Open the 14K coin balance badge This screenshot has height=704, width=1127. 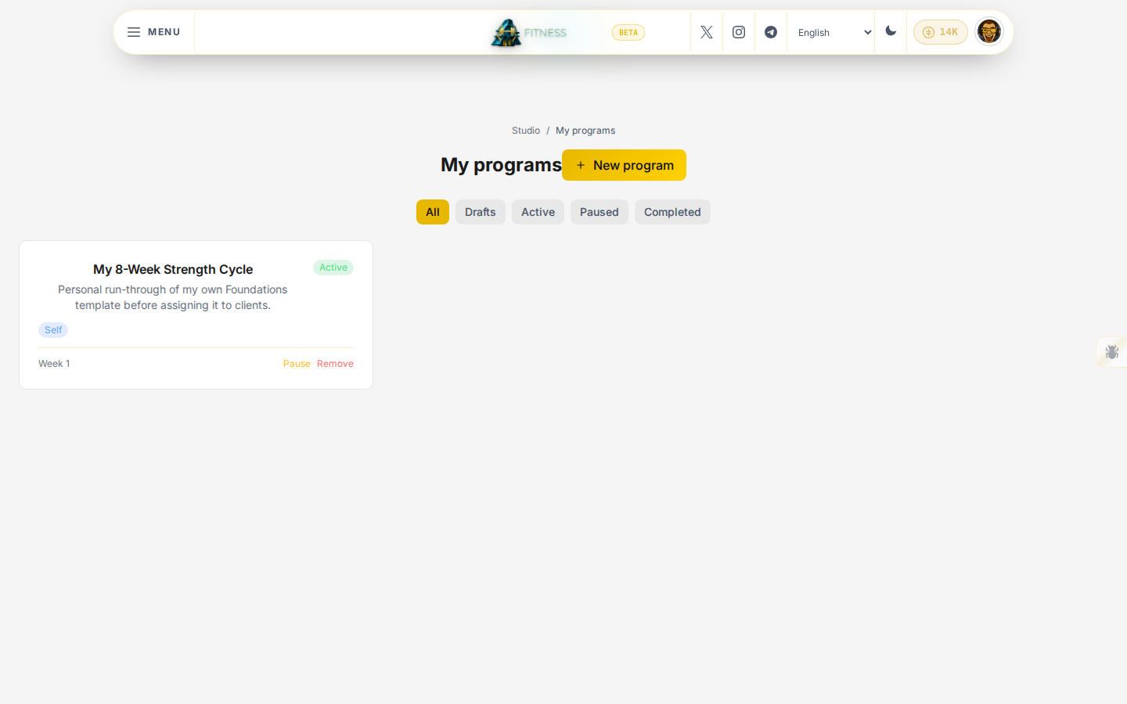[x=941, y=32]
